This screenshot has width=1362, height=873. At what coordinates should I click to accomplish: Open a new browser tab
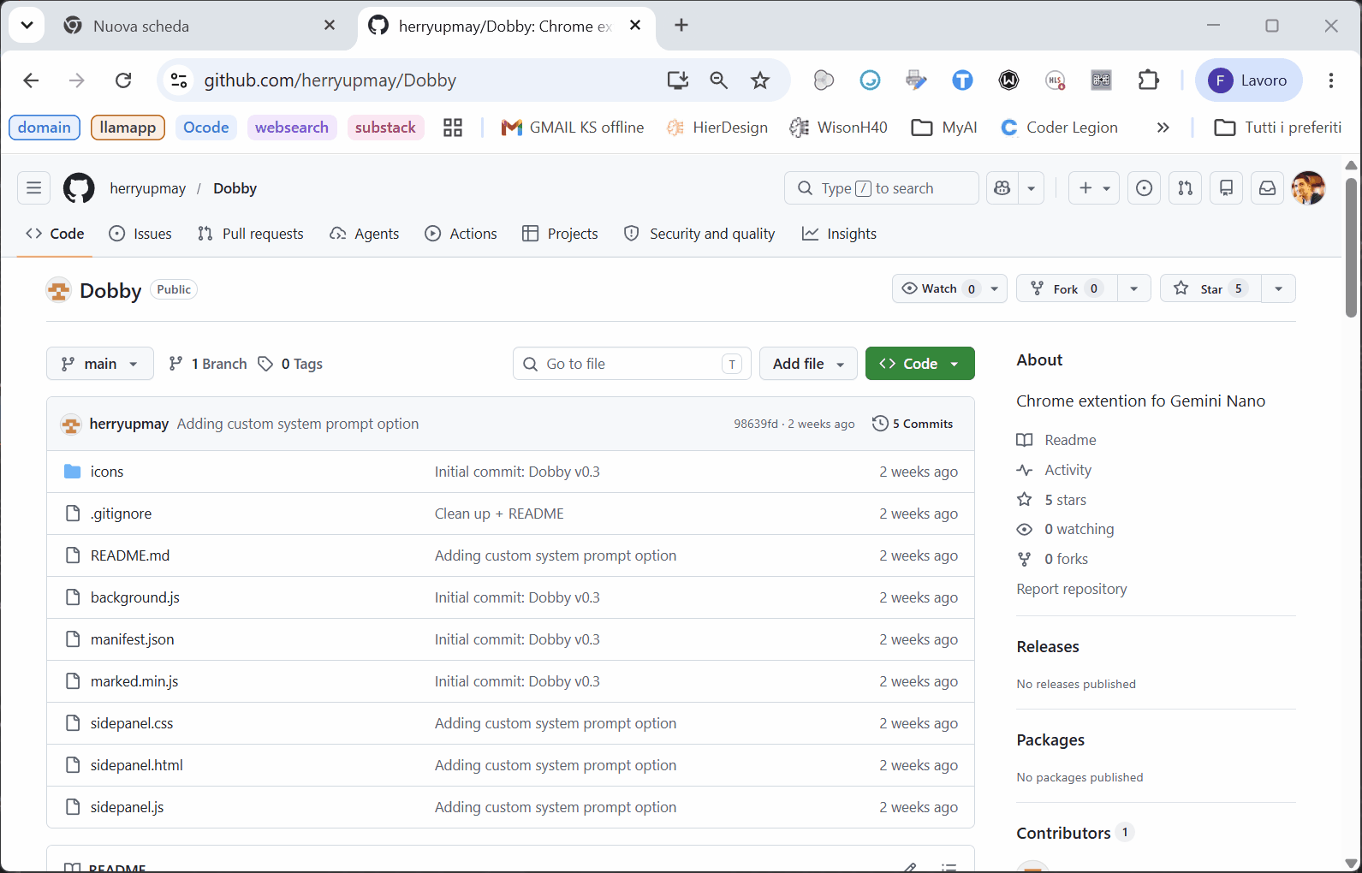(681, 26)
